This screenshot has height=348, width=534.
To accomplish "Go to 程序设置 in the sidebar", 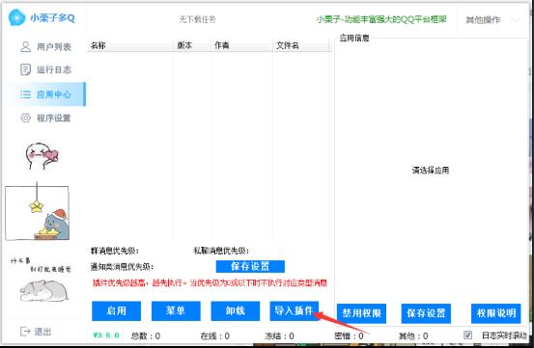I will (45, 118).
